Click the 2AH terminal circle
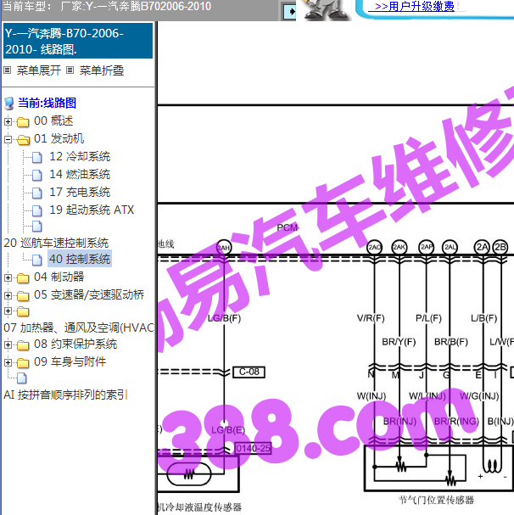The height and width of the screenshot is (515, 514). tap(224, 248)
